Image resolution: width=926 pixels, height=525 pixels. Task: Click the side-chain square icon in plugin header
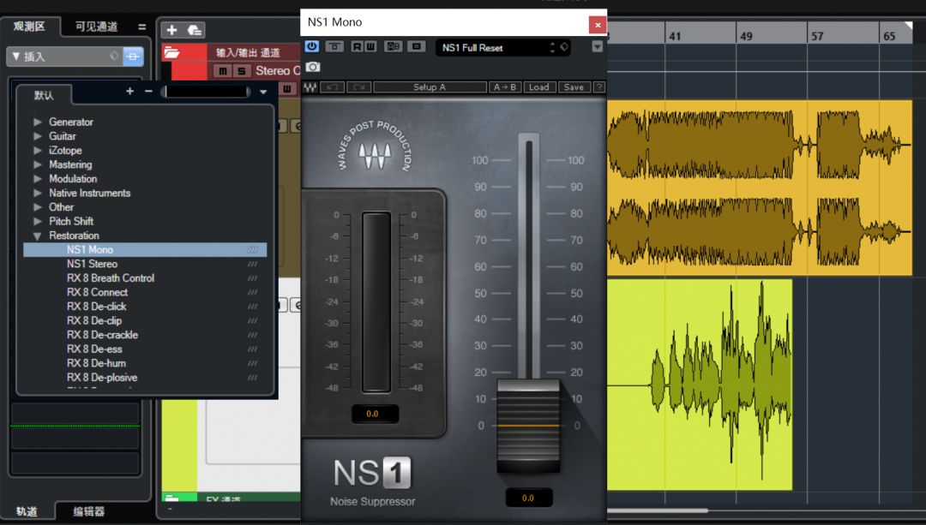416,46
